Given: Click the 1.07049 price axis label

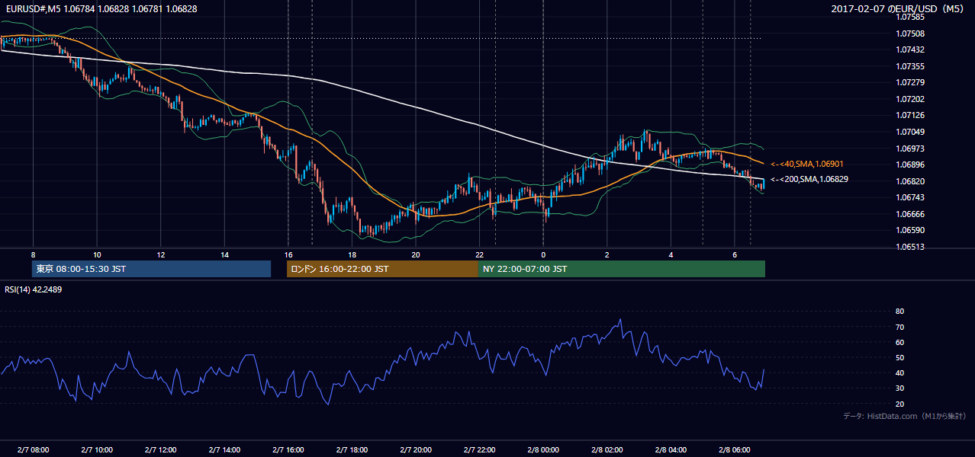Looking at the screenshot, I should pos(910,132).
